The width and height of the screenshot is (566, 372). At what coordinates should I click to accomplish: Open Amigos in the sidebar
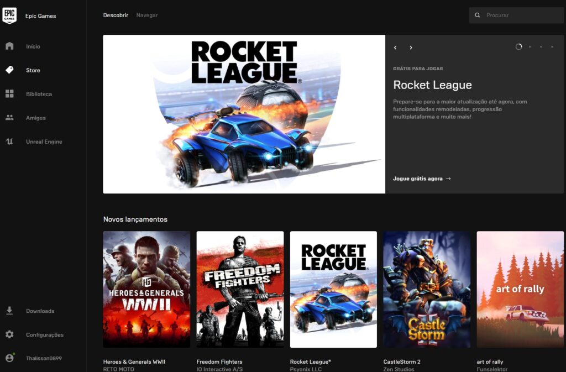(x=36, y=118)
